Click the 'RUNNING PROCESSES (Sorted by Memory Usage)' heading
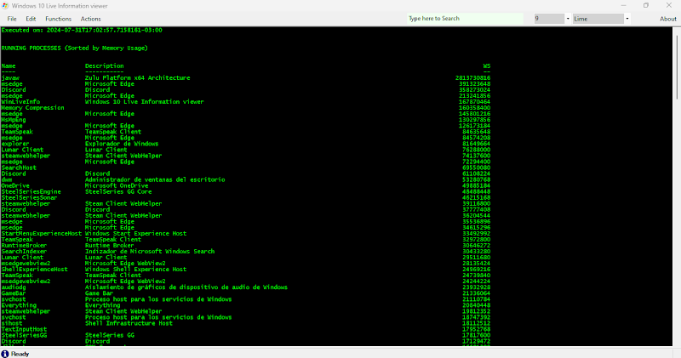 [x=74, y=48]
